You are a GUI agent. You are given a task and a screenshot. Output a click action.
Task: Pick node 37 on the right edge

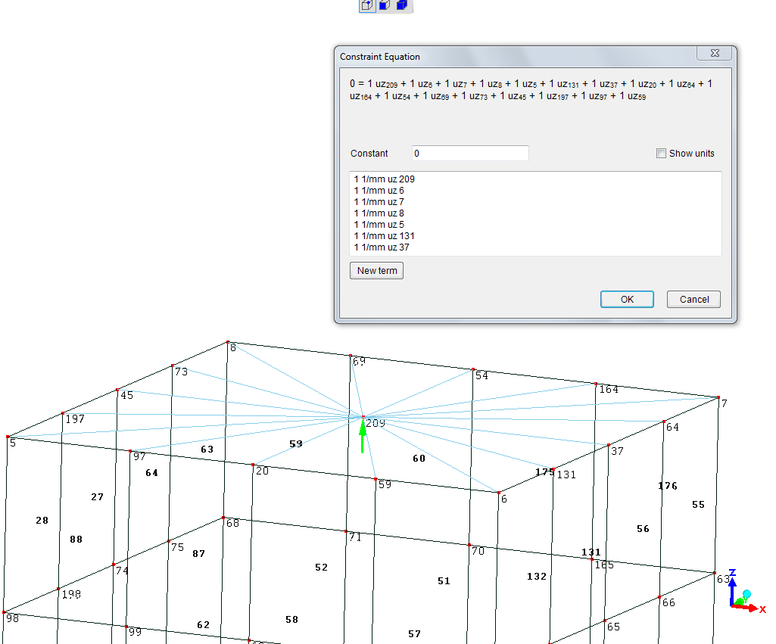point(609,446)
